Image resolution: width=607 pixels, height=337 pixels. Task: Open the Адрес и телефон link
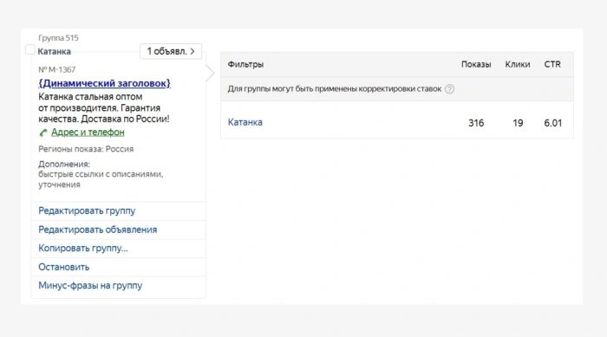(x=88, y=133)
